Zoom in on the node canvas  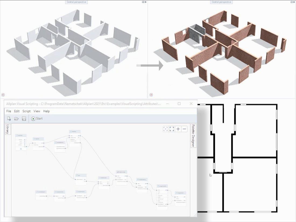tap(178, 129)
